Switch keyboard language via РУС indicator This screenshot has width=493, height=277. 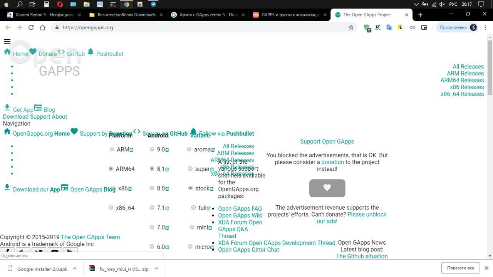[454, 5]
